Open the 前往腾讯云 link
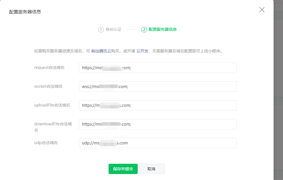The width and height of the screenshot is (283, 180). (x=101, y=51)
